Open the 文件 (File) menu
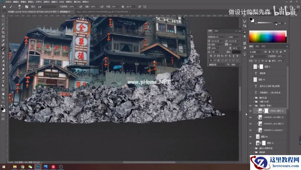The height and width of the screenshot is (170, 301). point(8,2)
